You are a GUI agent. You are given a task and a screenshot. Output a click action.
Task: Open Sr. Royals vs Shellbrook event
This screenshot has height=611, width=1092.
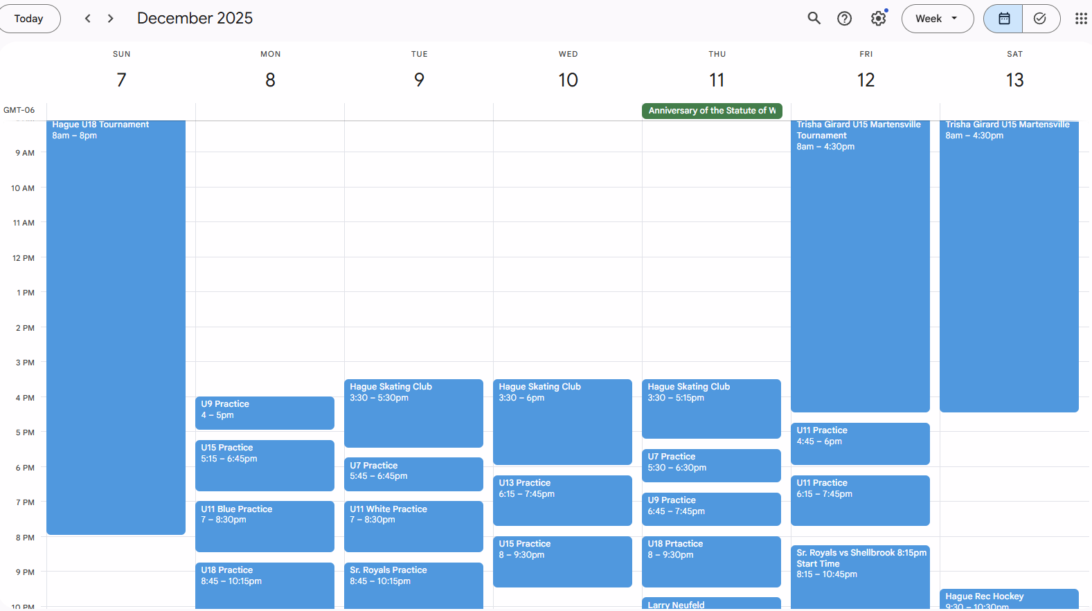(860, 574)
